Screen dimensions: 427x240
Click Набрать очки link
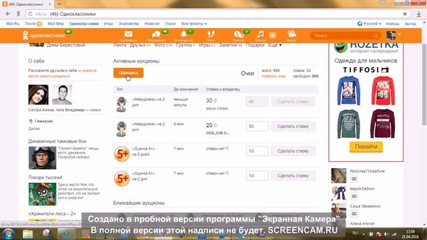(x=274, y=76)
